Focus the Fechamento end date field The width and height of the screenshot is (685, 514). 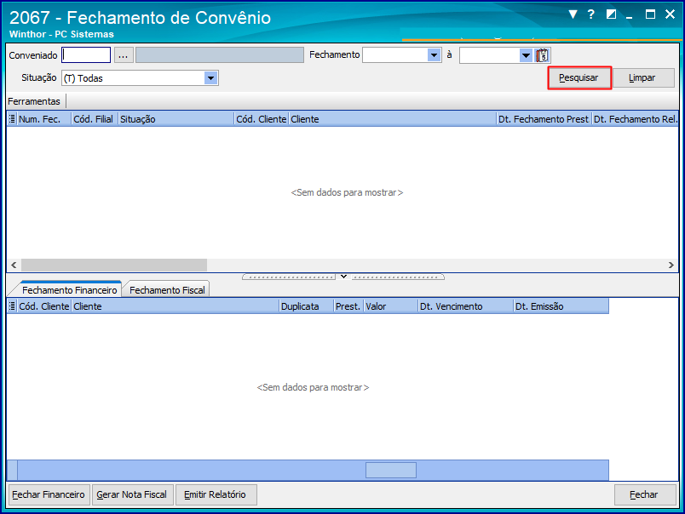point(490,55)
